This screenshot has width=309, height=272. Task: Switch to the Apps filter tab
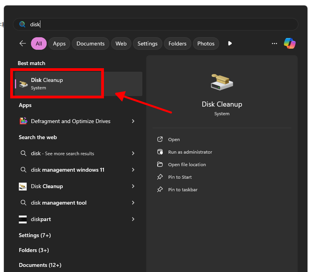coord(59,44)
